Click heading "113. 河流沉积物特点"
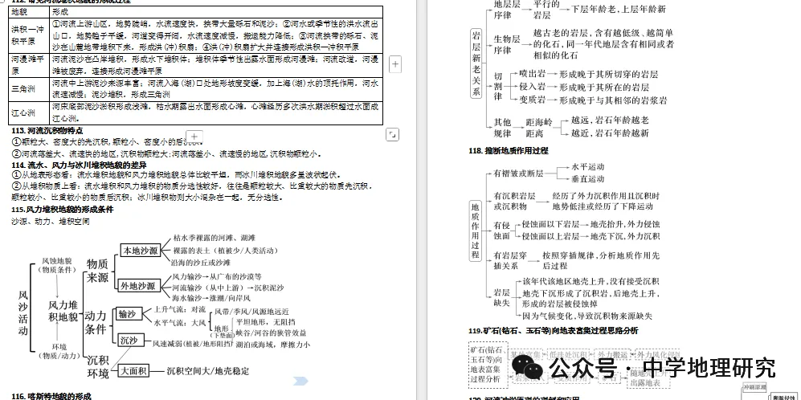The image size is (801, 400). click(47, 131)
